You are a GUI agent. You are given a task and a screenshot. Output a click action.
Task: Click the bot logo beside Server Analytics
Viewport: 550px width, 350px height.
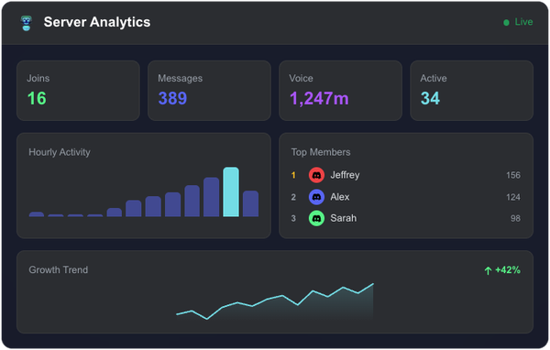coord(27,23)
